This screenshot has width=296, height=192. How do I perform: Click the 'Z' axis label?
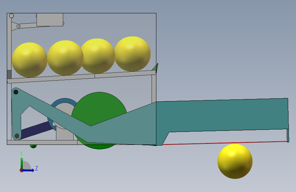tap(37, 168)
